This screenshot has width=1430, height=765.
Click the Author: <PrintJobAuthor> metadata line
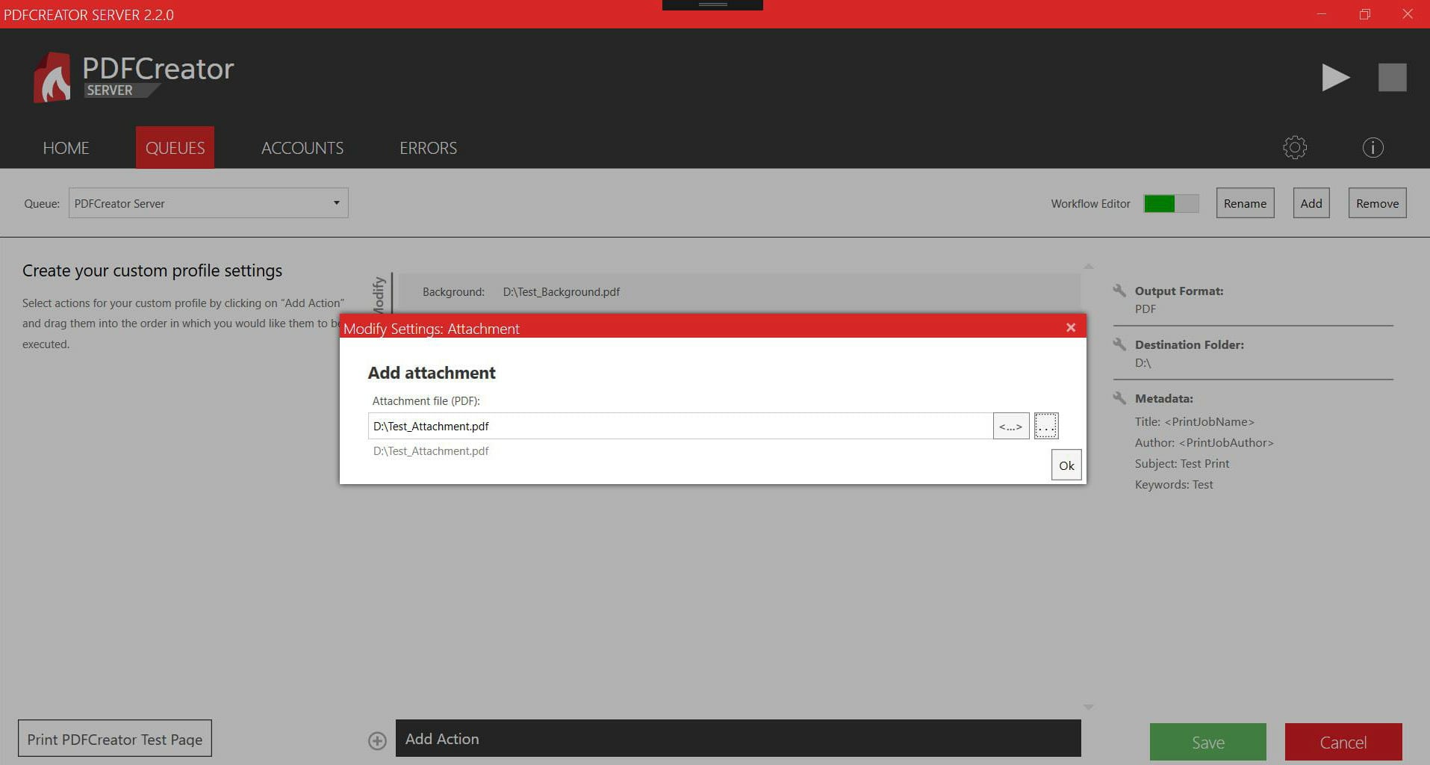pos(1204,442)
